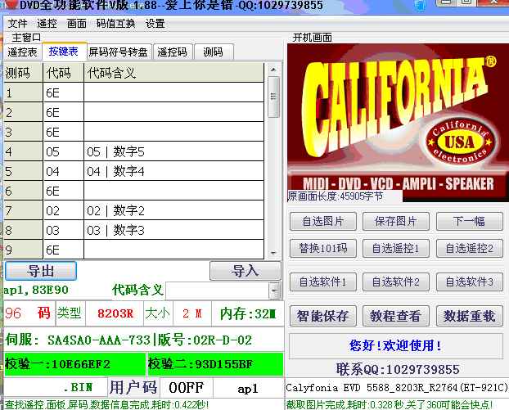Image resolution: width=509 pixels, height=410 pixels.
Task: Click the 智能保存 button
Action: [x=323, y=316]
